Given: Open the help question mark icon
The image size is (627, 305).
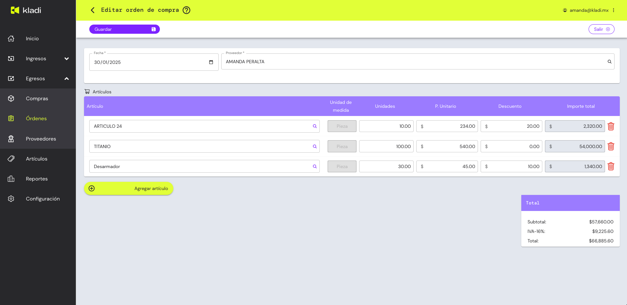Looking at the screenshot, I should [x=186, y=10].
